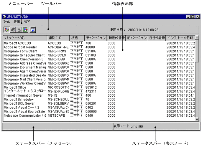This screenshot has width=202, height=147.
Task: Maximize the JP1/NETM/DM window
Action: coord(193,17)
